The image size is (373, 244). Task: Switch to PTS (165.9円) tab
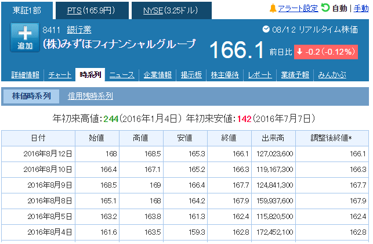tap(92, 10)
